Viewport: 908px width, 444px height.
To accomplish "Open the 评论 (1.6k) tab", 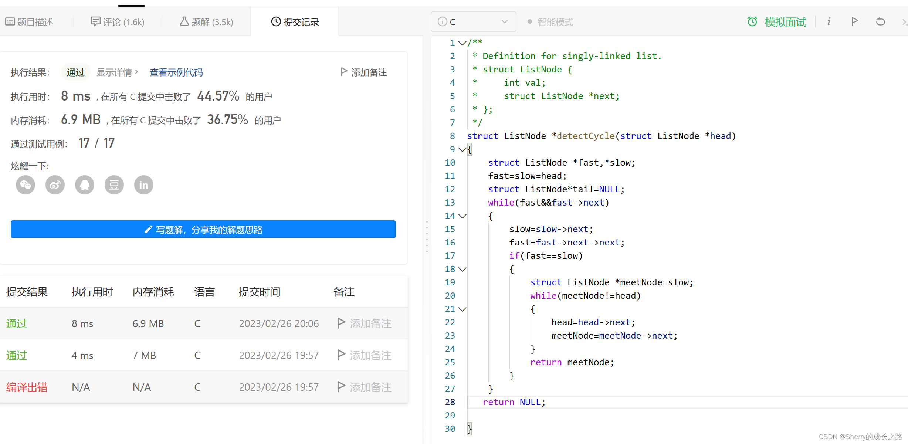I will pyautogui.click(x=118, y=22).
